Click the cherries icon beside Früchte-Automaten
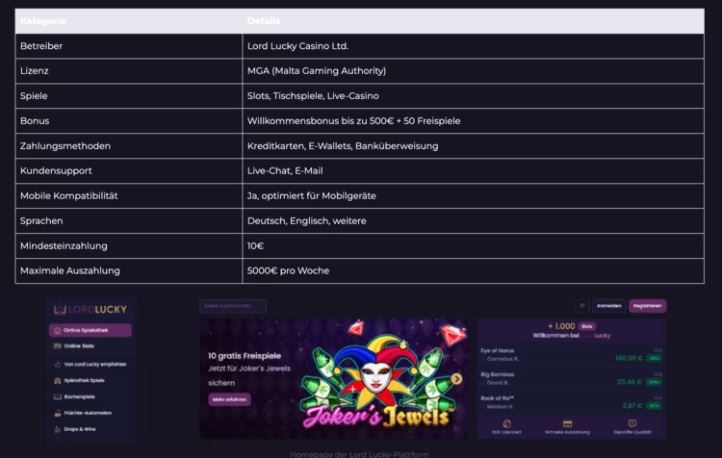Screen dimensions: 722x458 (x=57, y=413)
